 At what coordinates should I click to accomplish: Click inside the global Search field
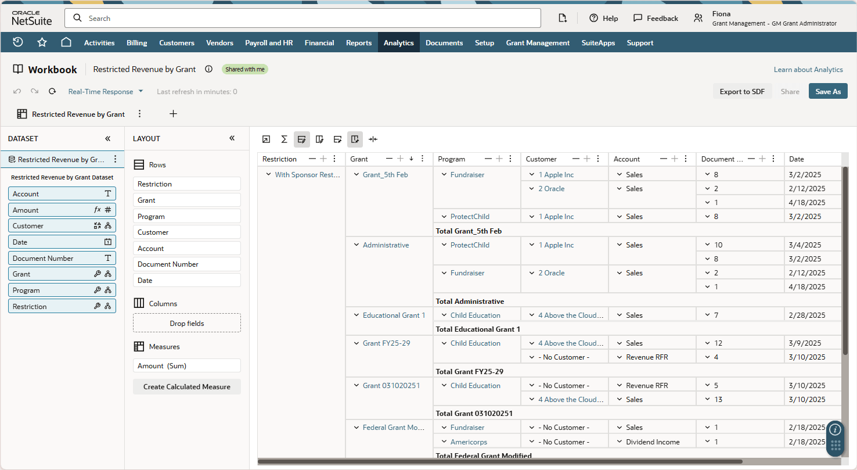[302, 18]
